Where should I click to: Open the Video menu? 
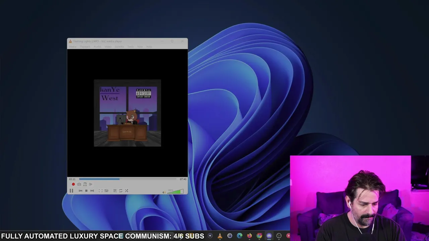(x=108, y=47)
